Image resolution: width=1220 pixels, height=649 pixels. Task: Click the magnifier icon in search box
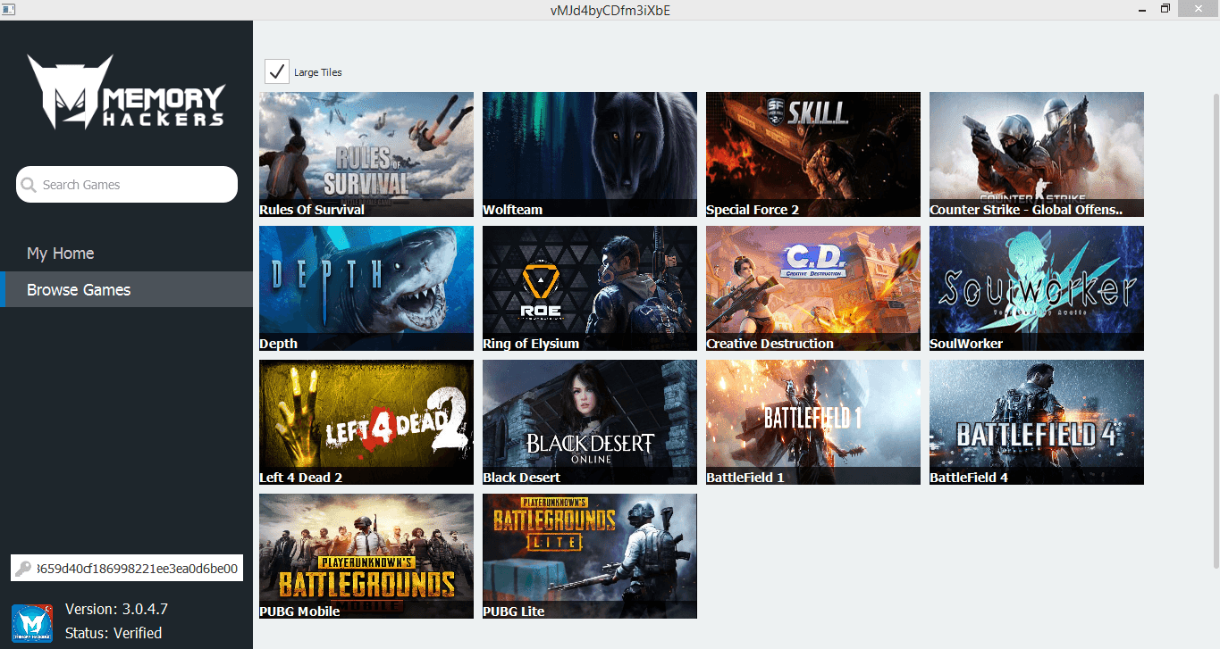29,185
